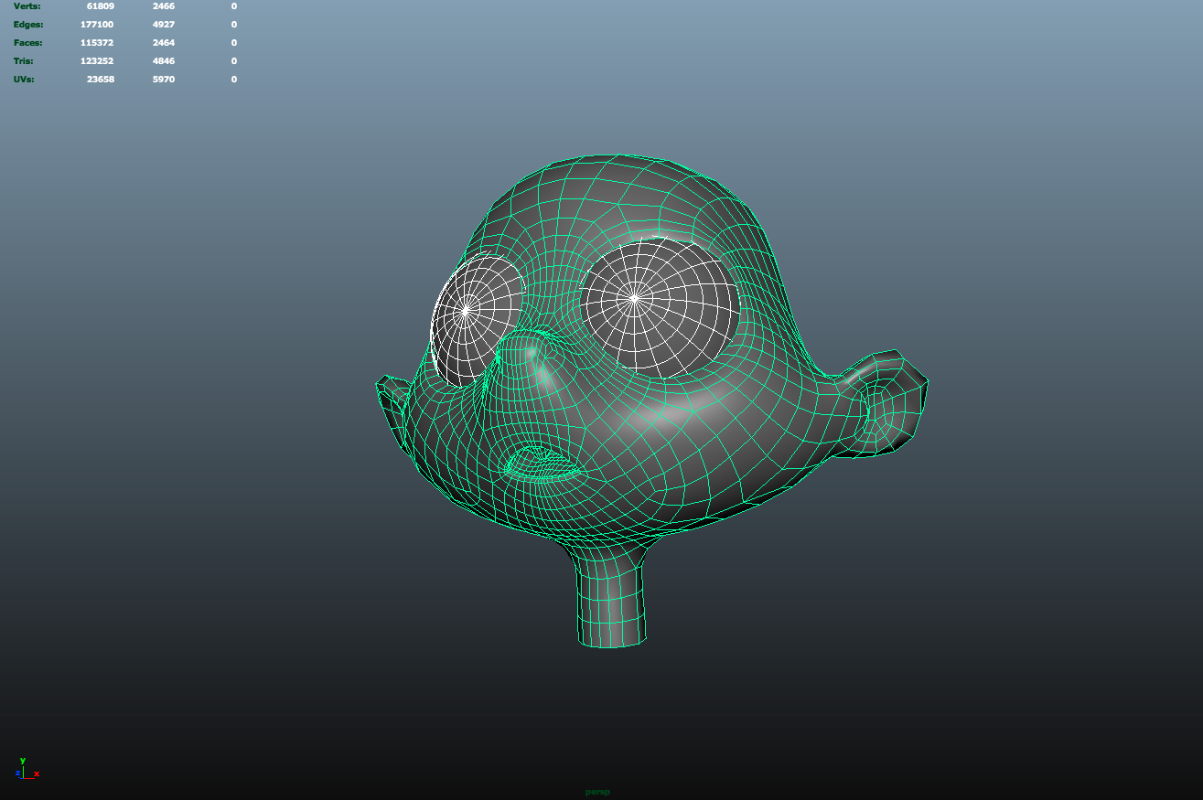Click the zero value in the Edges row
This screenshot has height=800, width=1203.
point(234,25)
